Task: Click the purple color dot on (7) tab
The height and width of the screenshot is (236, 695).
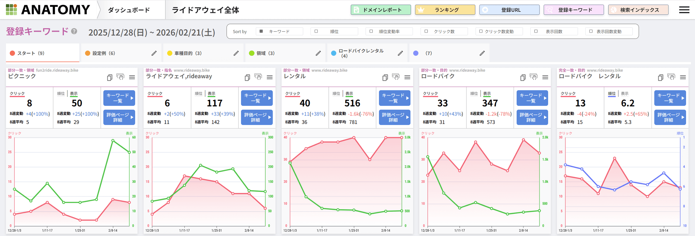Action: (416, 53)
